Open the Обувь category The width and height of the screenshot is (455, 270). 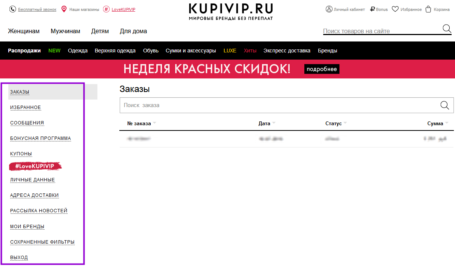click(151, 51)
